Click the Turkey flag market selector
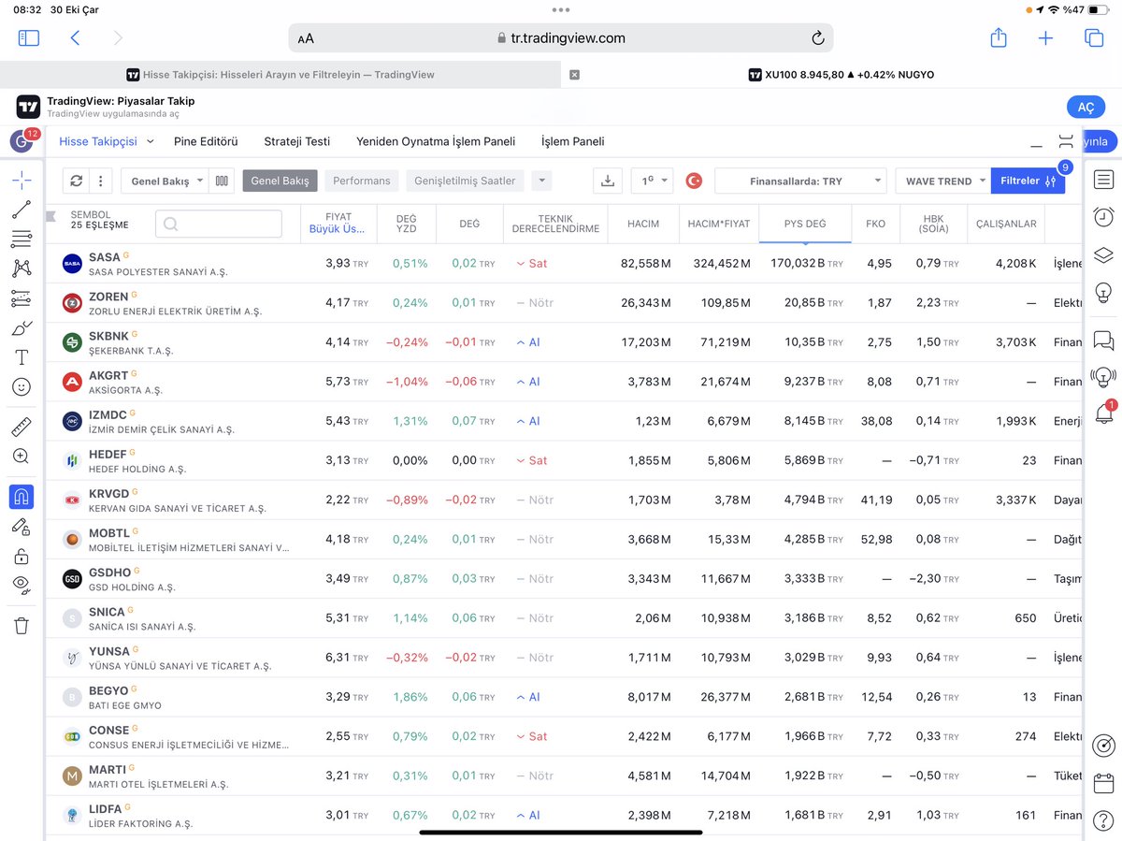The height and width of the screenshot is (841, 1122). (694, 181)
